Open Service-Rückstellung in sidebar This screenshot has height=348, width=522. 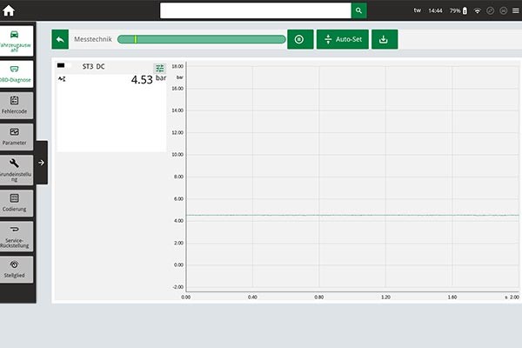click(16, 236)
